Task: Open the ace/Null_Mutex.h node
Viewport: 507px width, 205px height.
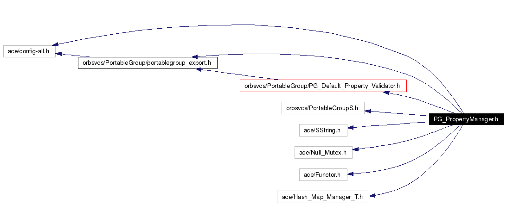Action: (x=323, y=152)
